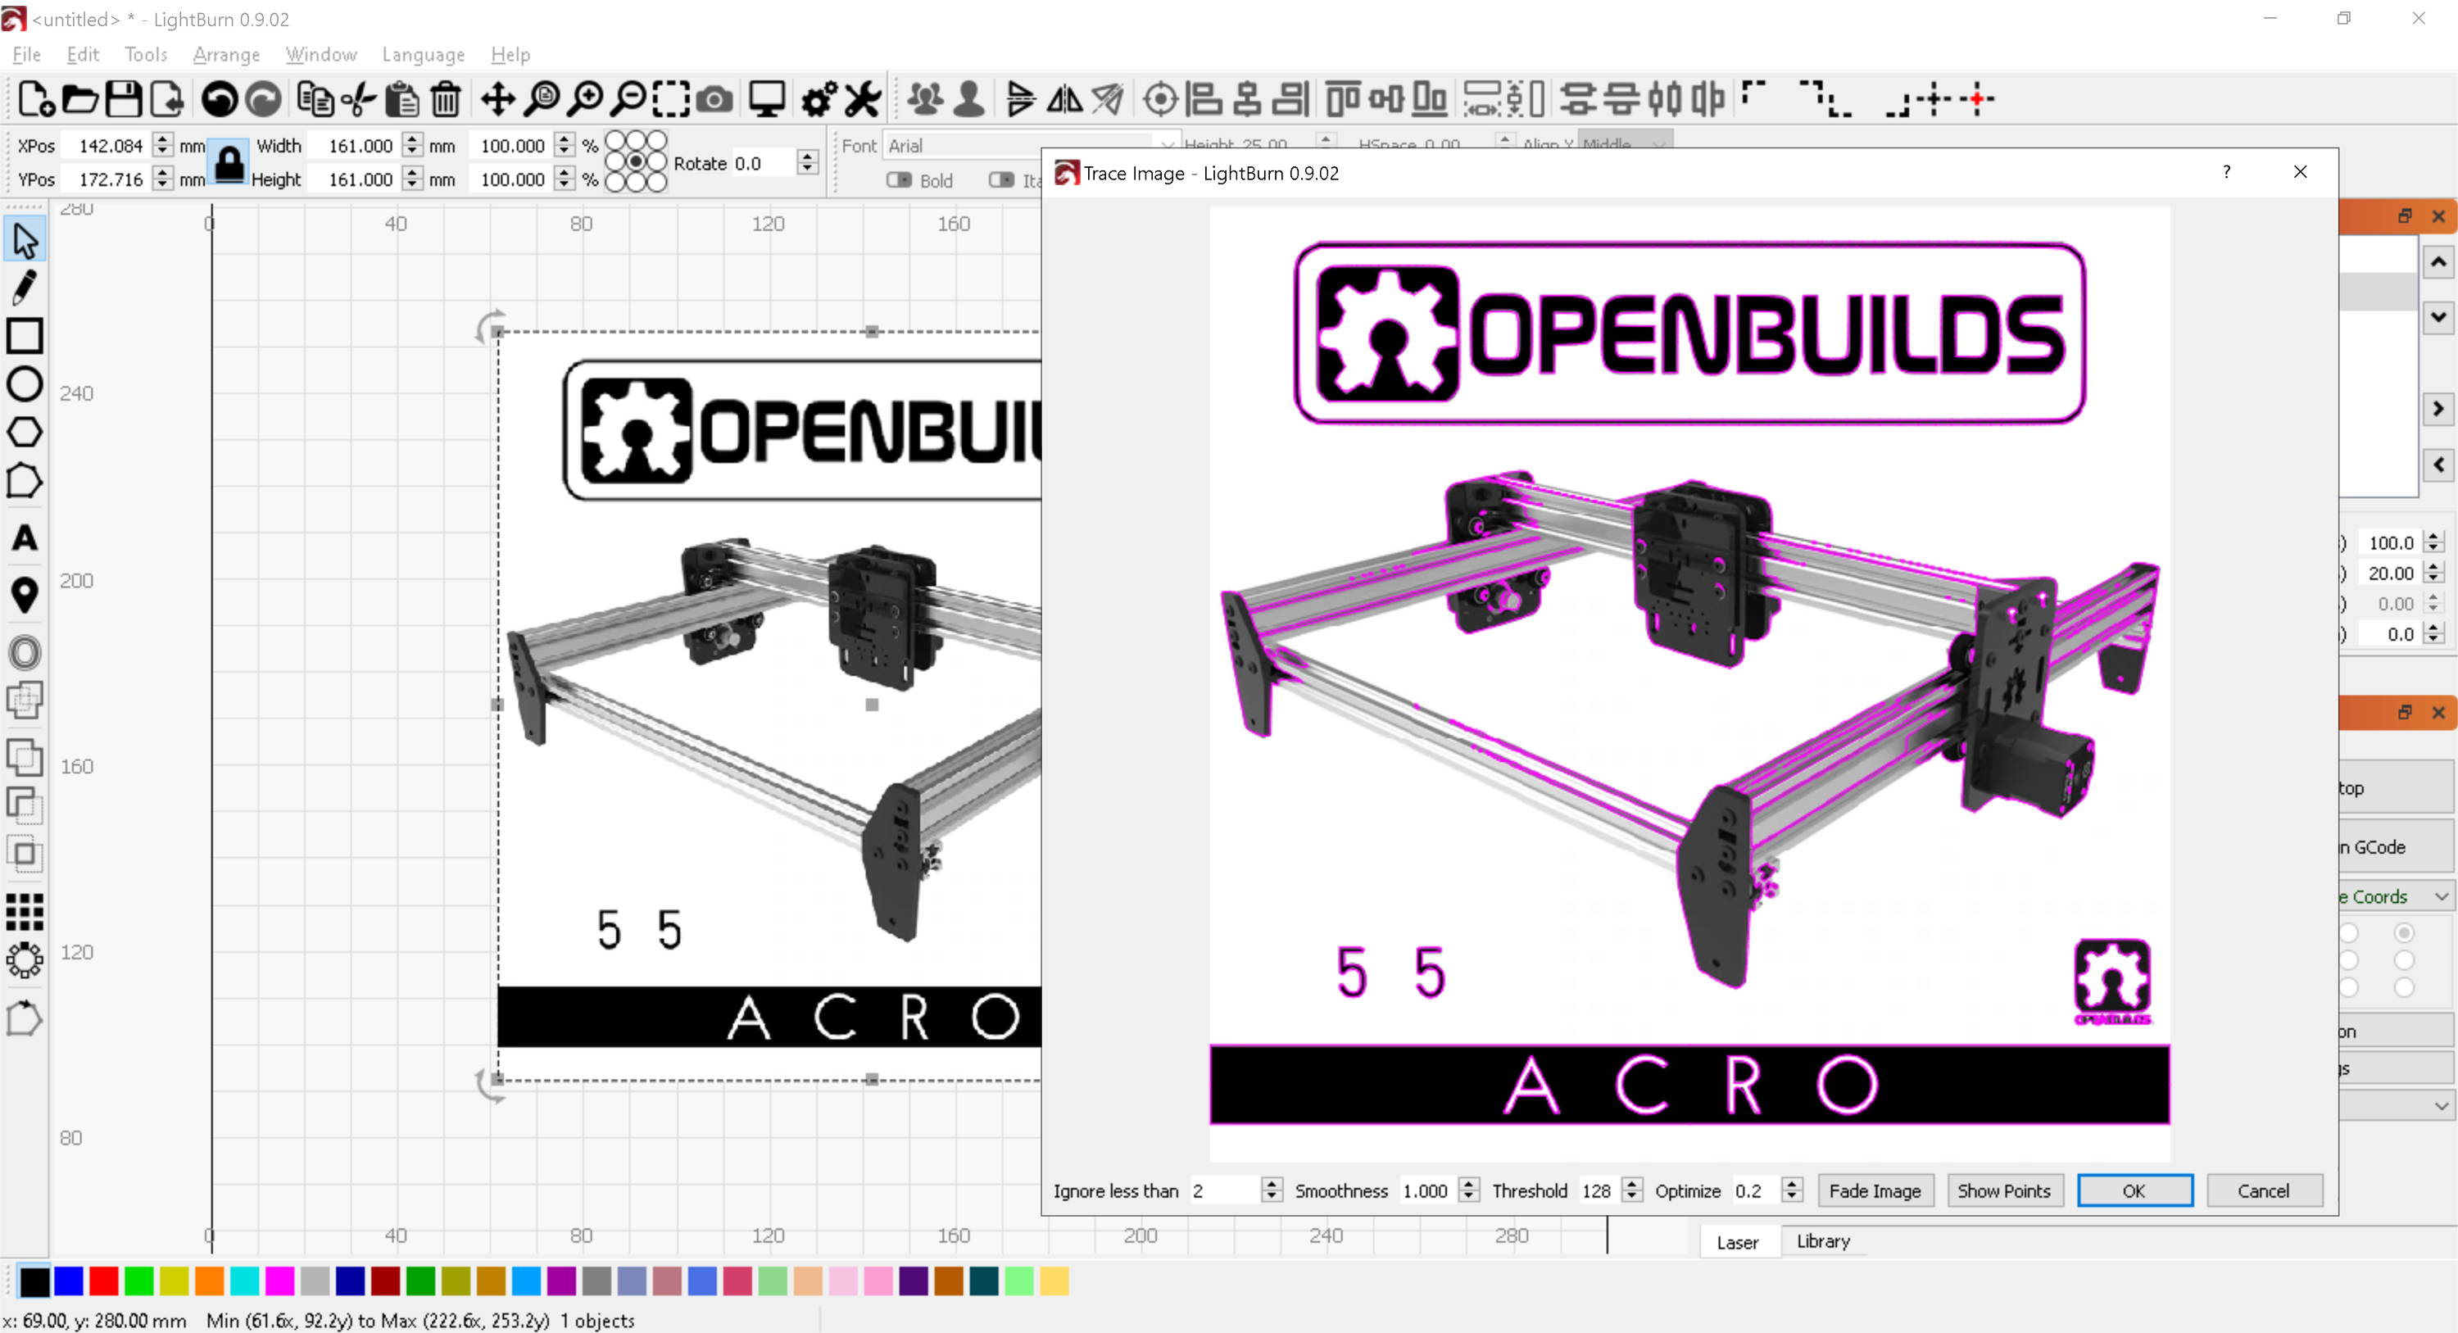Select the Text tool (A icon)
This screenshot has height=1333, width=2458.
pos(25,538)
